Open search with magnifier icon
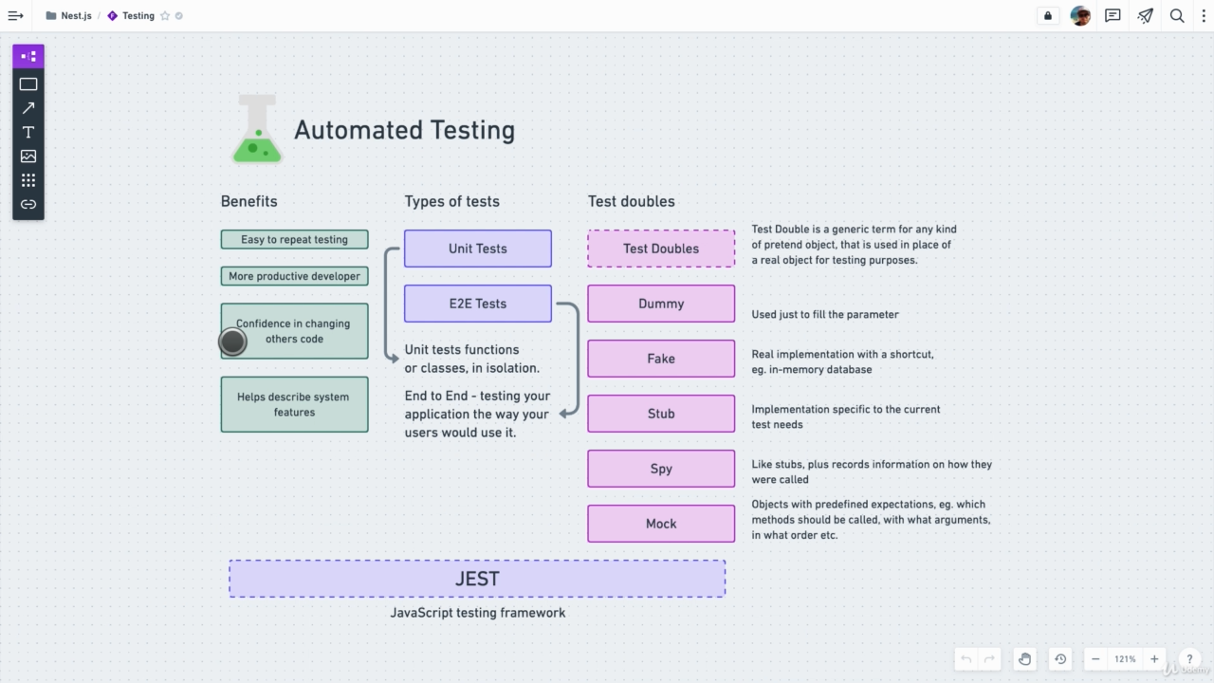This screenshot has width=1214, height=683. tap(1177, 16)
